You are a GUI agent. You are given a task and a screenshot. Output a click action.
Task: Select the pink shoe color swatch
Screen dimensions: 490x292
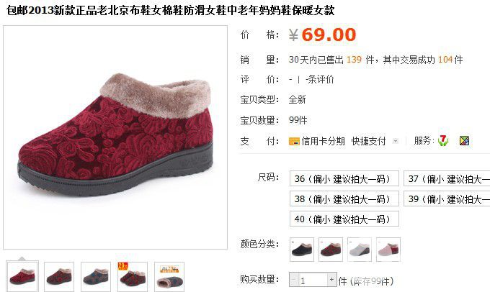[x=388, y=250]
